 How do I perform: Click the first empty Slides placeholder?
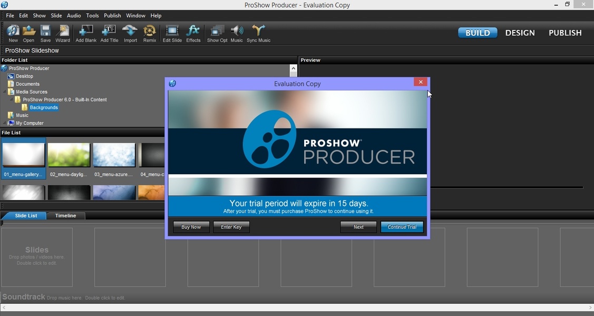pos(37,257)
